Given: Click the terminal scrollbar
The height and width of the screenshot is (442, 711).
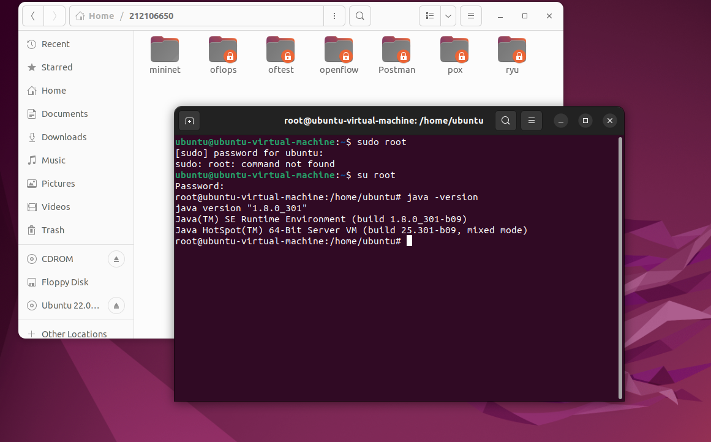Looking at the screenshot, I should tap(620, 268).
